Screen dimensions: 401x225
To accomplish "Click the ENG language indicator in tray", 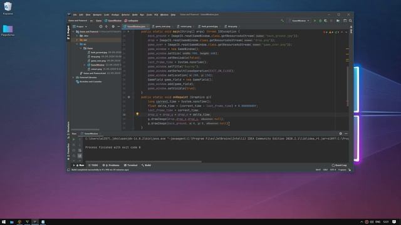I will [x=377, y=222].
